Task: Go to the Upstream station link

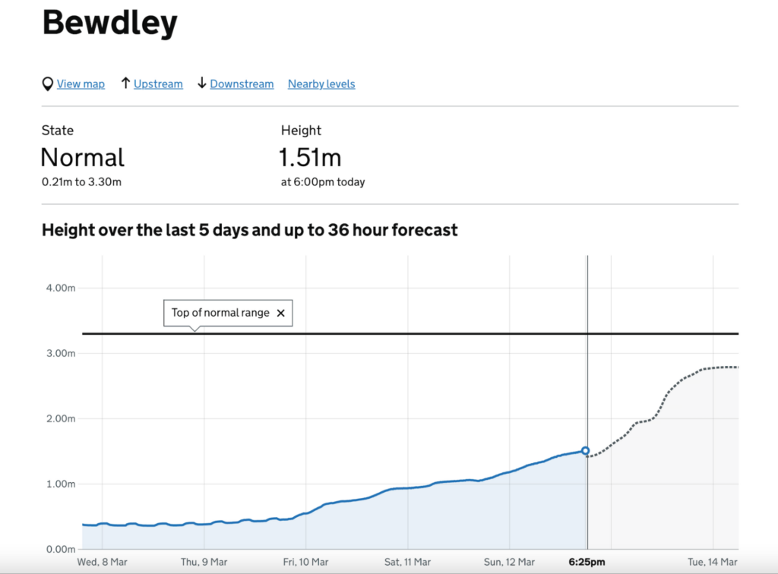Action: click(158, 84)
